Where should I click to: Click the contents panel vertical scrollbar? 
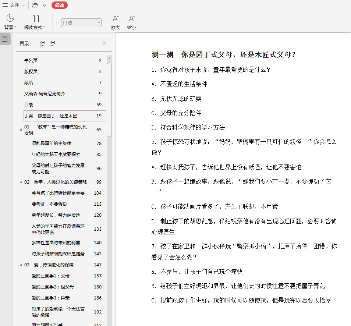point(109,99)
